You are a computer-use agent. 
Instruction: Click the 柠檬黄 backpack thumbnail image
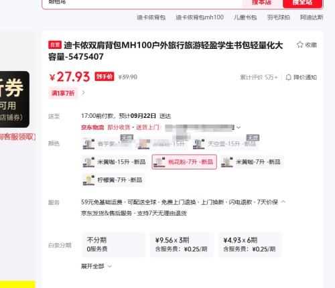[x=88, y=180]
